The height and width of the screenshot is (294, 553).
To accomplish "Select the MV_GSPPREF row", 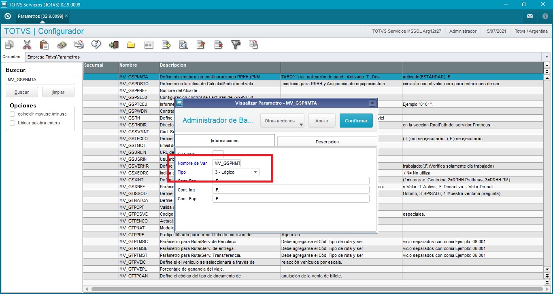I will pos(313,90).
